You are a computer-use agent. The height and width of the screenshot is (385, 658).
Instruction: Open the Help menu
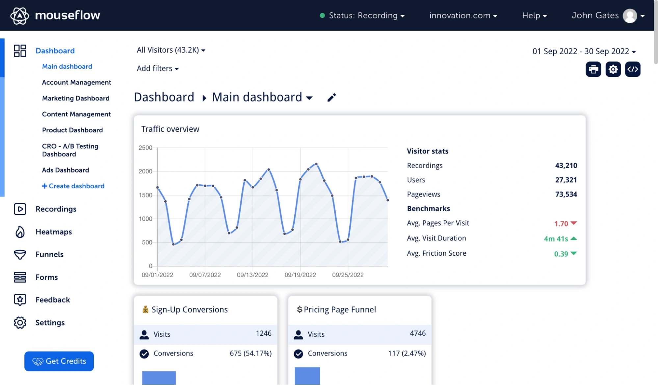tap(534, 15)
